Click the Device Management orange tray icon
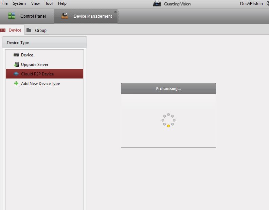The image size is (269, 210). click(65, 16)
